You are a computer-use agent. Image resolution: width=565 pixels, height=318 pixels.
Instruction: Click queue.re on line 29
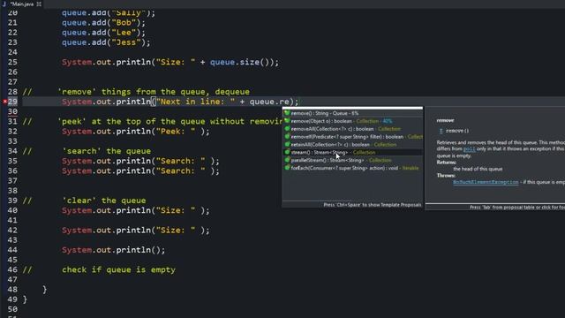coord(269,102)
